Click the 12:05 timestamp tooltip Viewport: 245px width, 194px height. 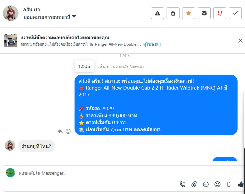tap(84, 66)
